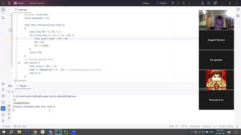The image size is (241, 135).
Task: Open the Git tool window icon
Action: (3, 121)
